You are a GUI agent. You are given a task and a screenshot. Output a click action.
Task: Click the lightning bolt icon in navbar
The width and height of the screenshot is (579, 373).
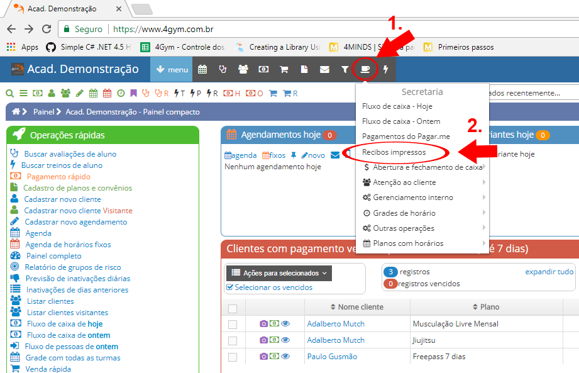pyautogui.click(x=386, y=69)
